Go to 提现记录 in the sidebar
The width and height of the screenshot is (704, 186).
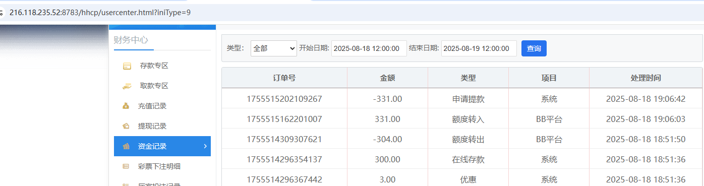click(x=162, y=126)
